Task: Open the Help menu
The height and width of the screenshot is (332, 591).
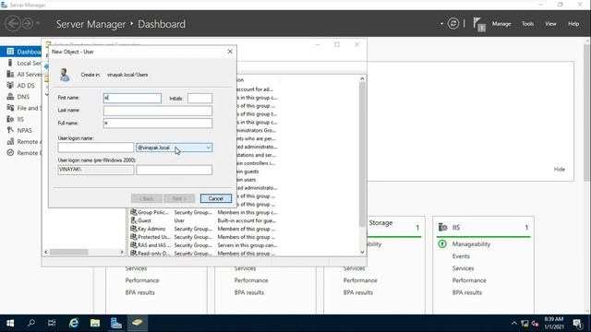Action: [573, 24]
